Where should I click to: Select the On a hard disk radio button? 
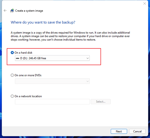(x=12, y=53)
